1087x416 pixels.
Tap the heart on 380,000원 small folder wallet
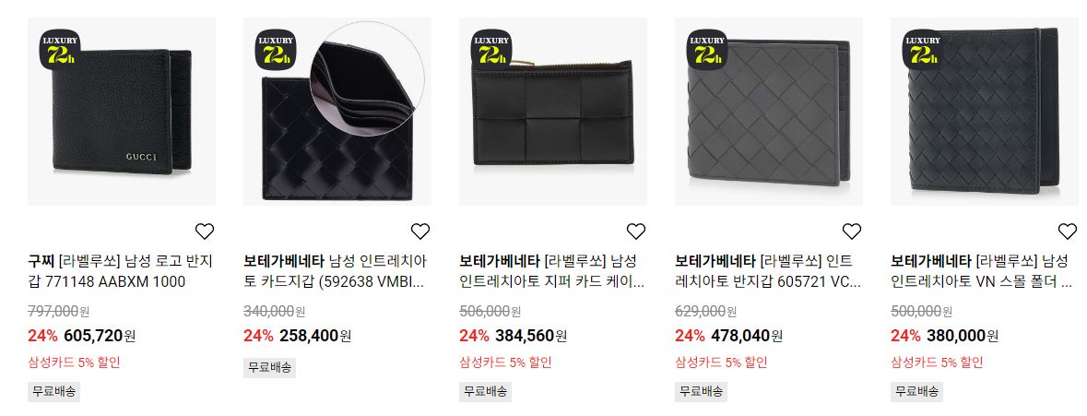pos(1068,231)
